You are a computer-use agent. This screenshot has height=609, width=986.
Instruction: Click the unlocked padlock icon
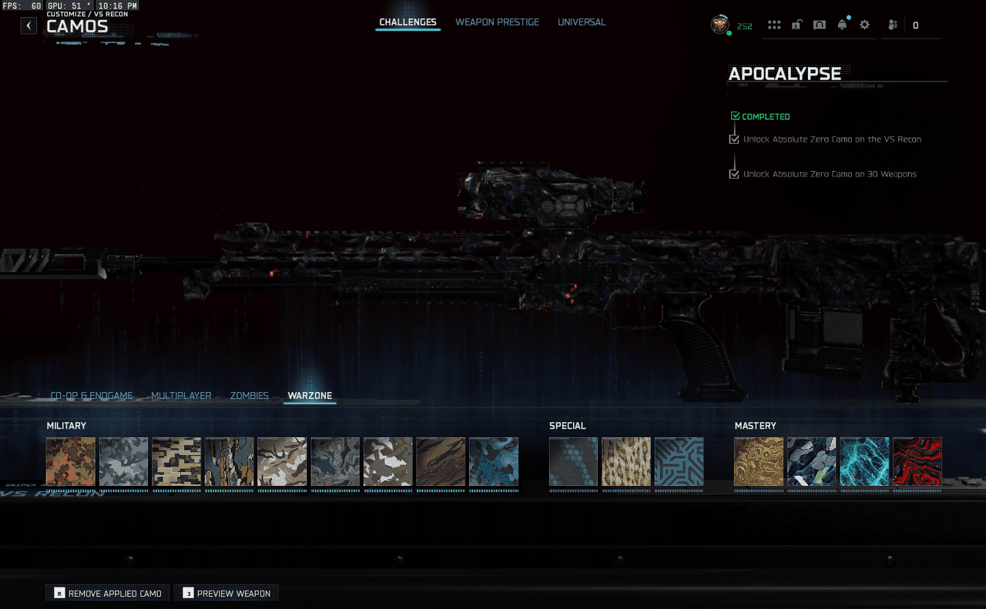click(797, 25)
